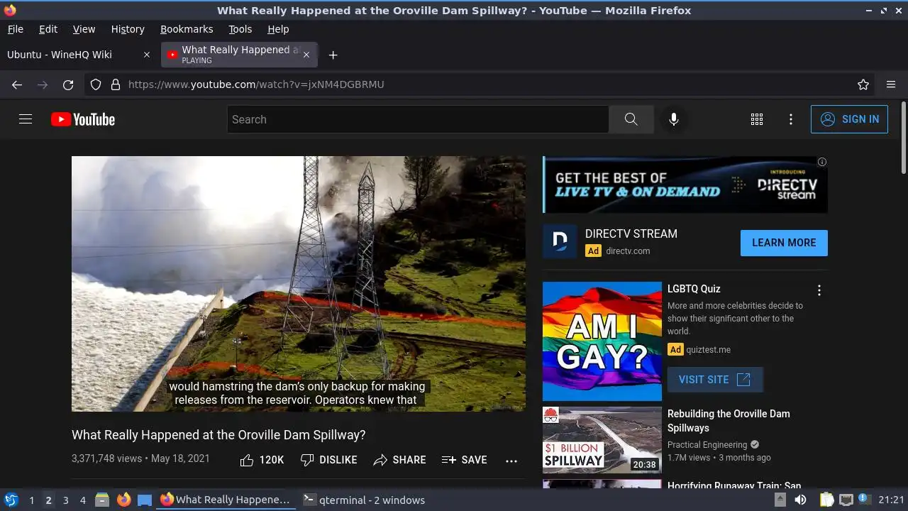Save video to playlist with SAVE
The width and height of the screenshot is (908, 511).
coord(464,460)
